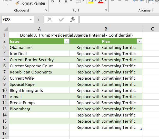Toggle underline formatting

point(66,1)
